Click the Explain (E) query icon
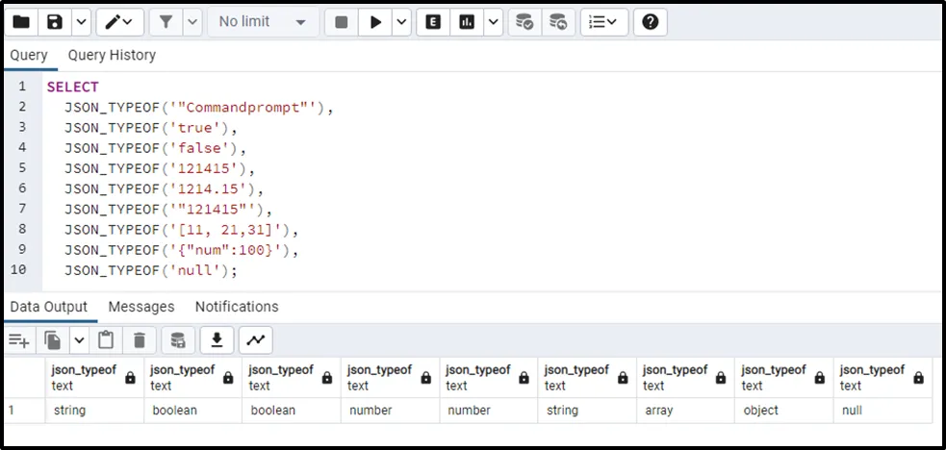946x450 pixels. (433, 21)
